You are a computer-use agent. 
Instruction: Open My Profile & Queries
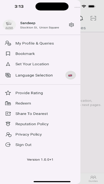point(40,43)
